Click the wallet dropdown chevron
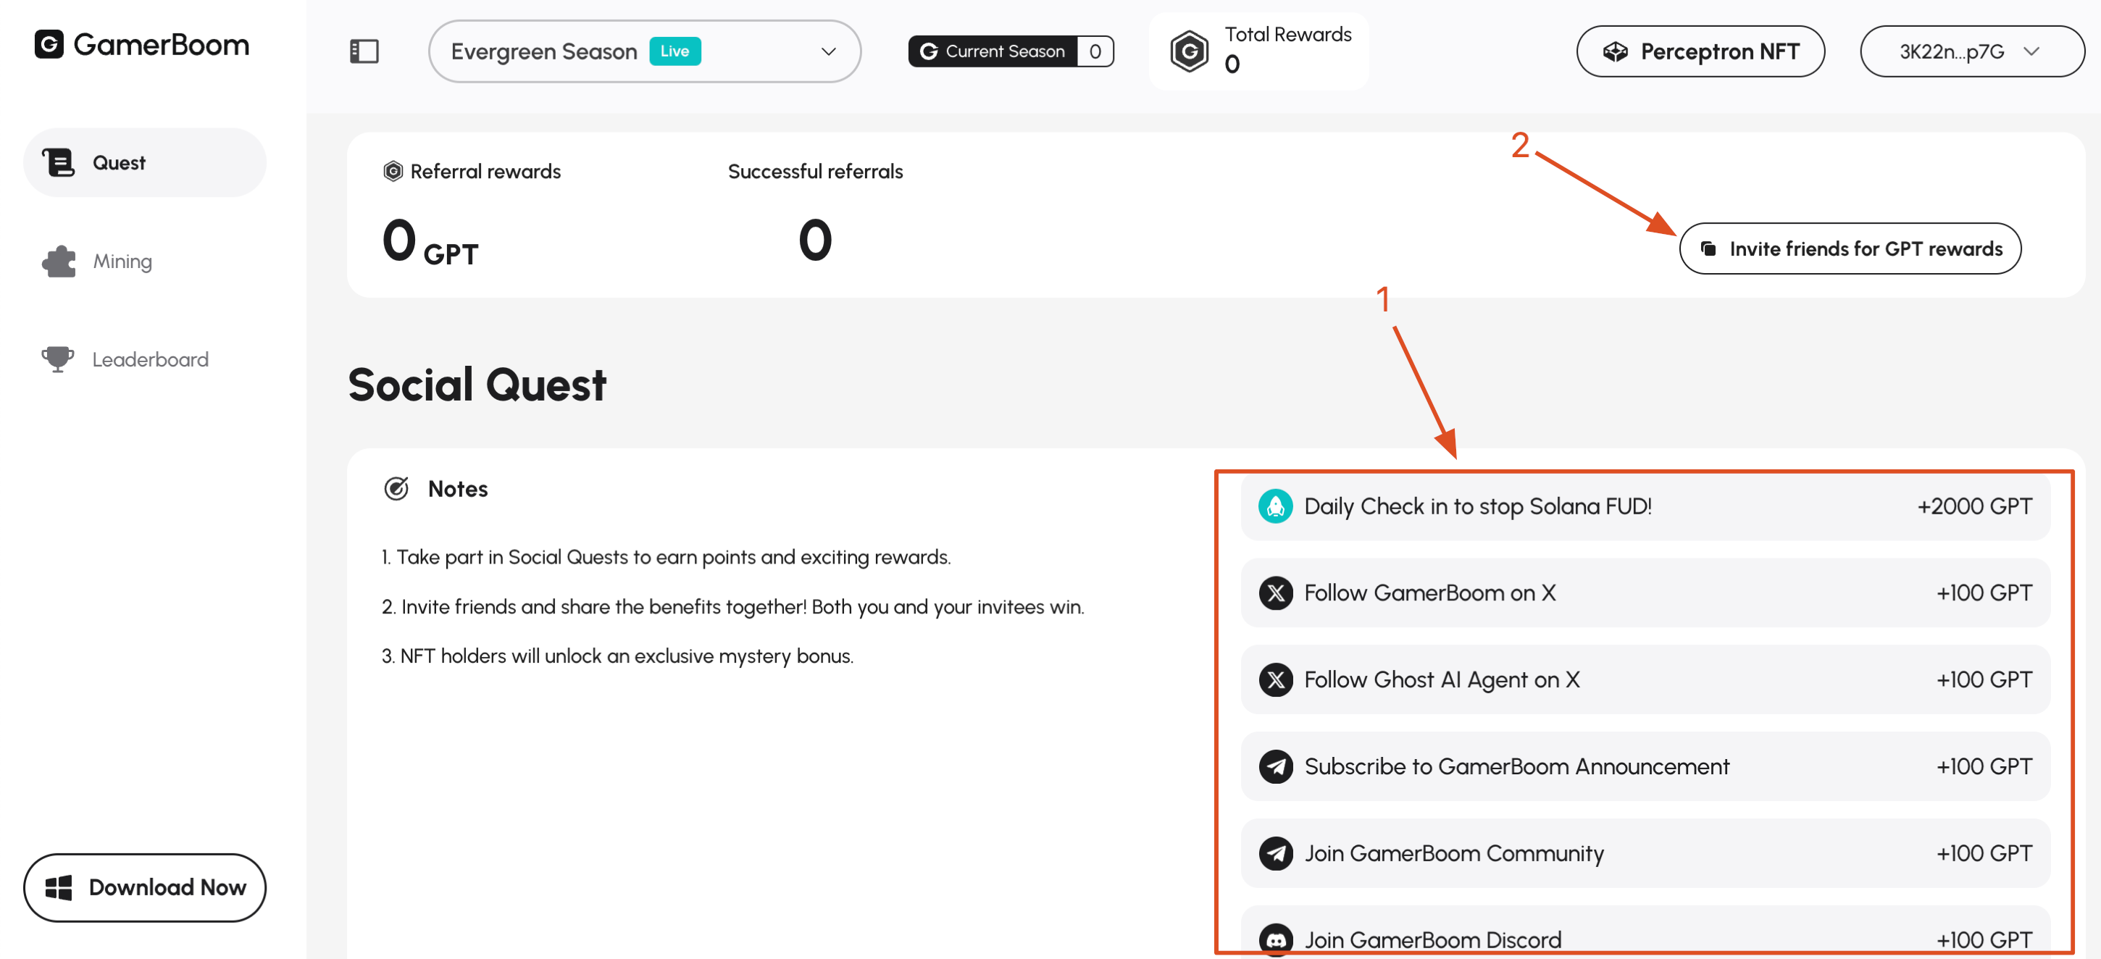This screenshot has width=2101, height=959. coord(2031,51)
